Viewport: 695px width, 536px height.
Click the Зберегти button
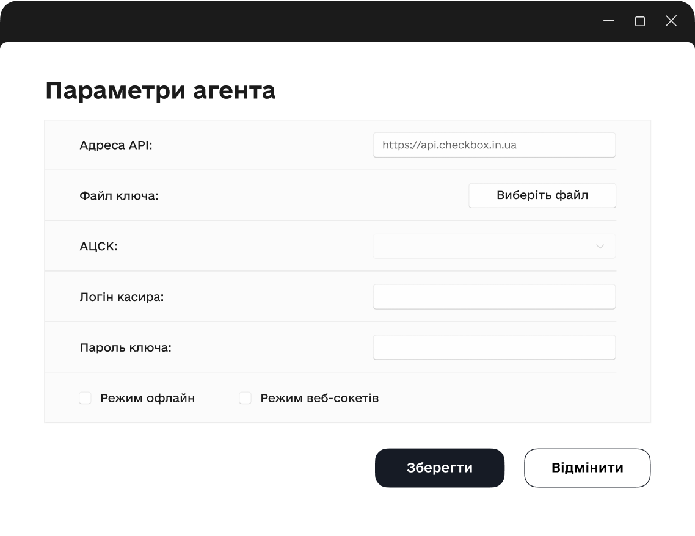(x=440, y=468)
